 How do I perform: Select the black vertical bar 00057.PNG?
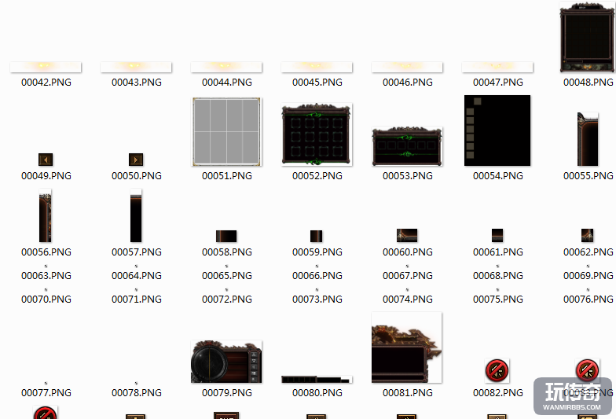coord(136,215)
